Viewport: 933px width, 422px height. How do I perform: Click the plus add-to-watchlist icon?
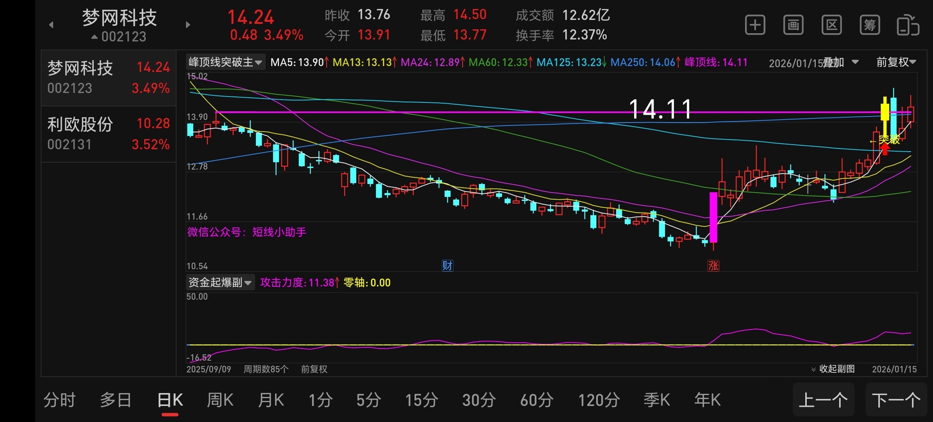click(755, 25)
